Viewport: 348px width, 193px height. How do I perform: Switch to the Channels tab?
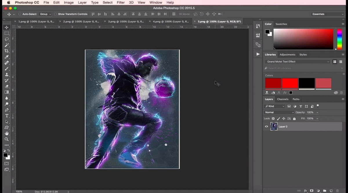(x=282, y=99)
